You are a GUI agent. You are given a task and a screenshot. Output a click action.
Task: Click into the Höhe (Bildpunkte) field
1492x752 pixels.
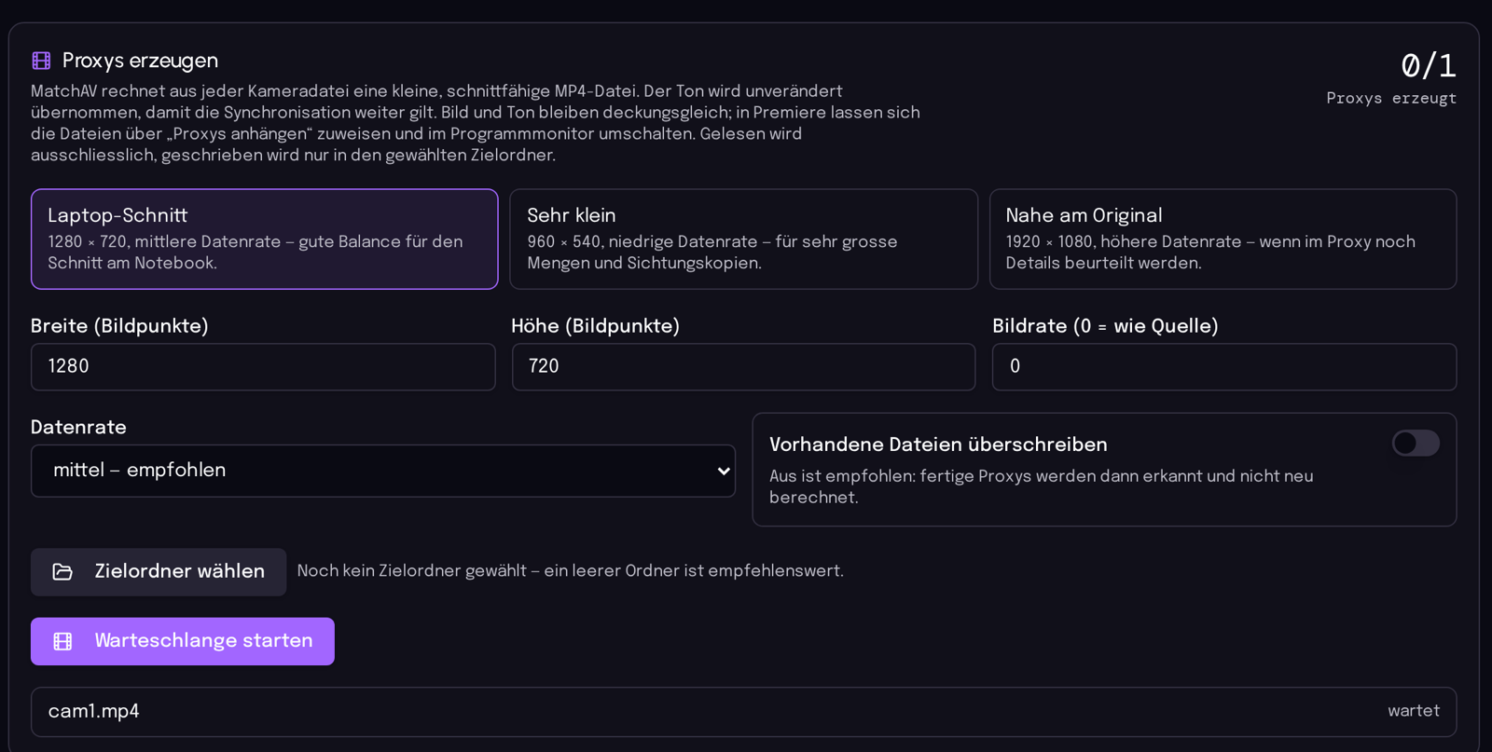coord(743,366)
